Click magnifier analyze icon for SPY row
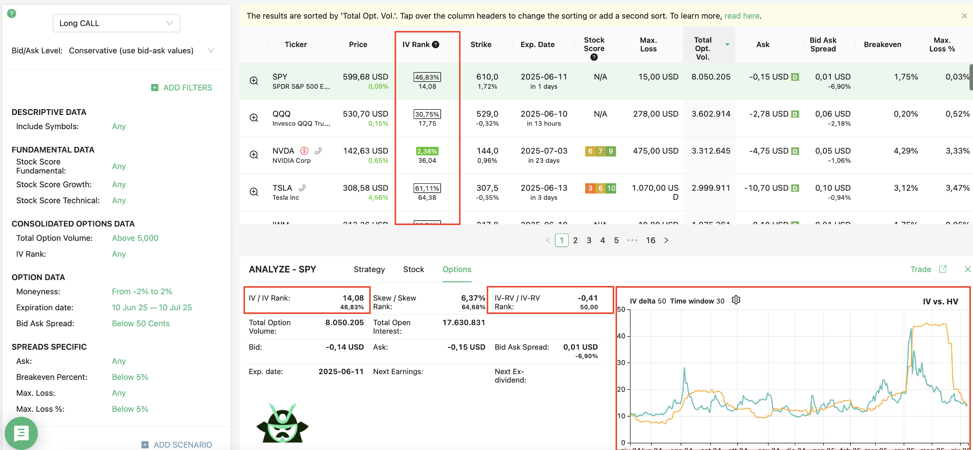 coord(254,81)
